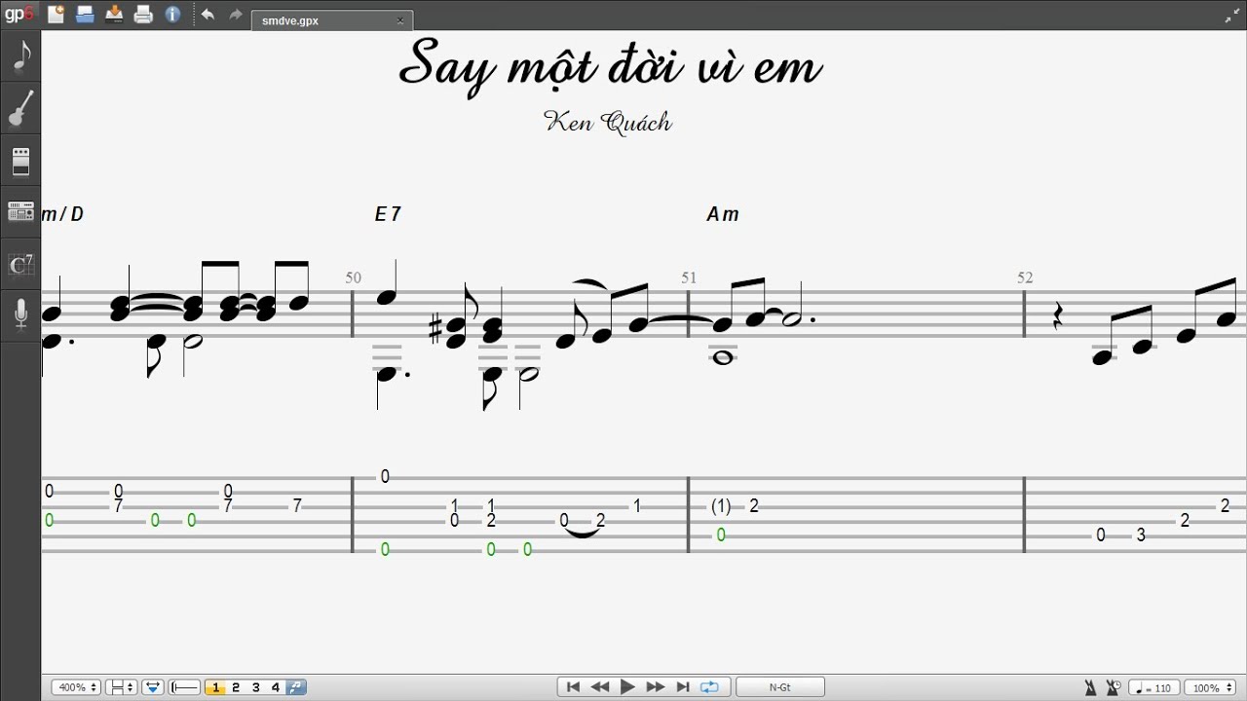Open the Instrument panel (guitar icon)
This screenshot has height=701, width=1247.
click(x=20, y=109)
